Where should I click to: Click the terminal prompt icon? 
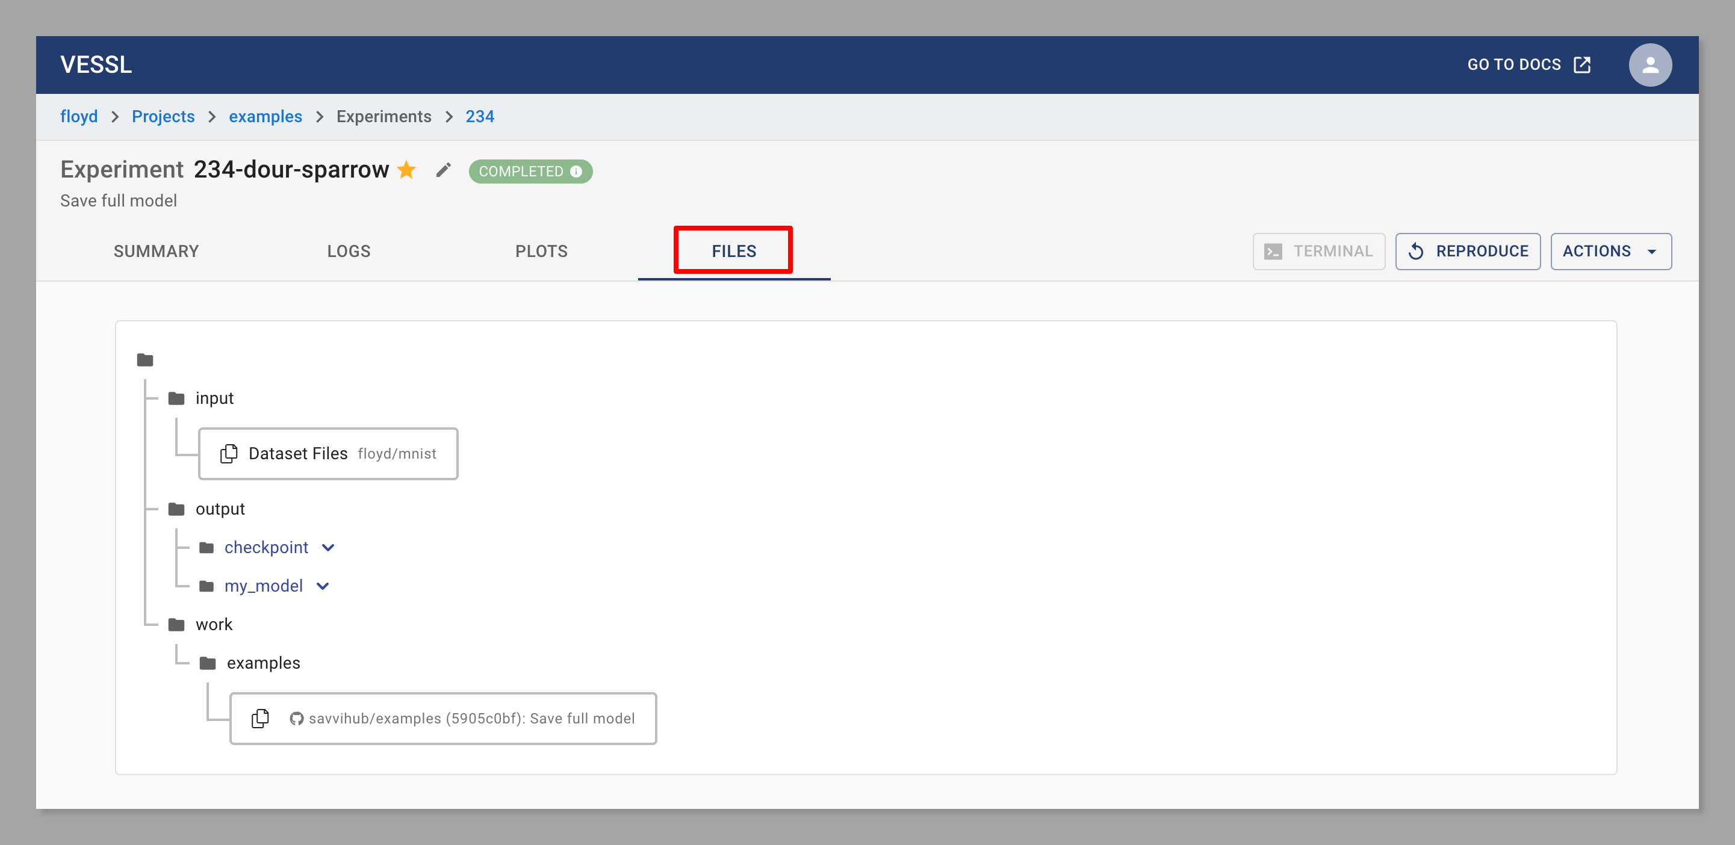click(1273, 251)
